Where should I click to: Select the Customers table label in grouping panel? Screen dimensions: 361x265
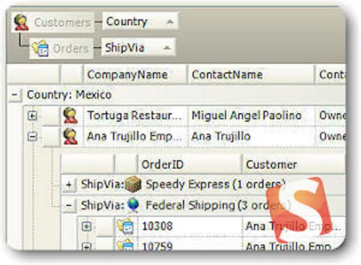coord(62,22)
